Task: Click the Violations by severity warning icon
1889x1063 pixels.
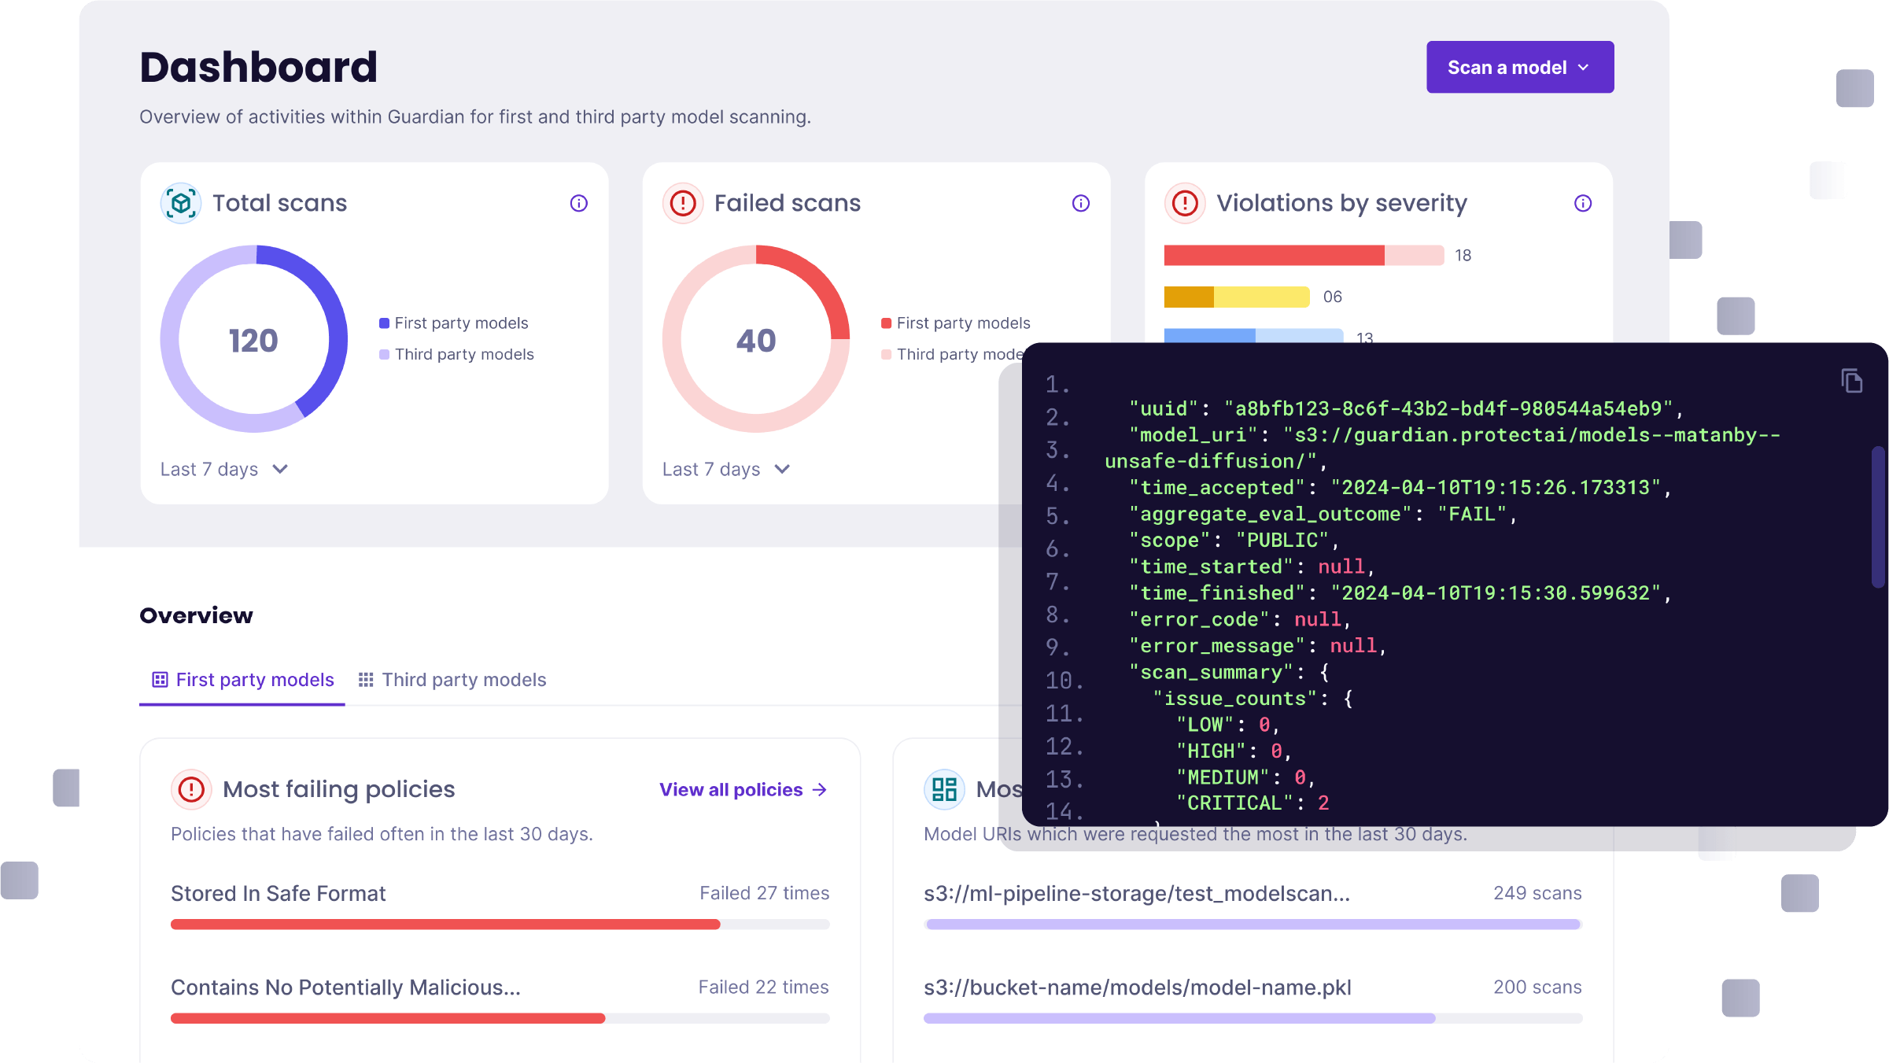Action: coord(1185,203)
